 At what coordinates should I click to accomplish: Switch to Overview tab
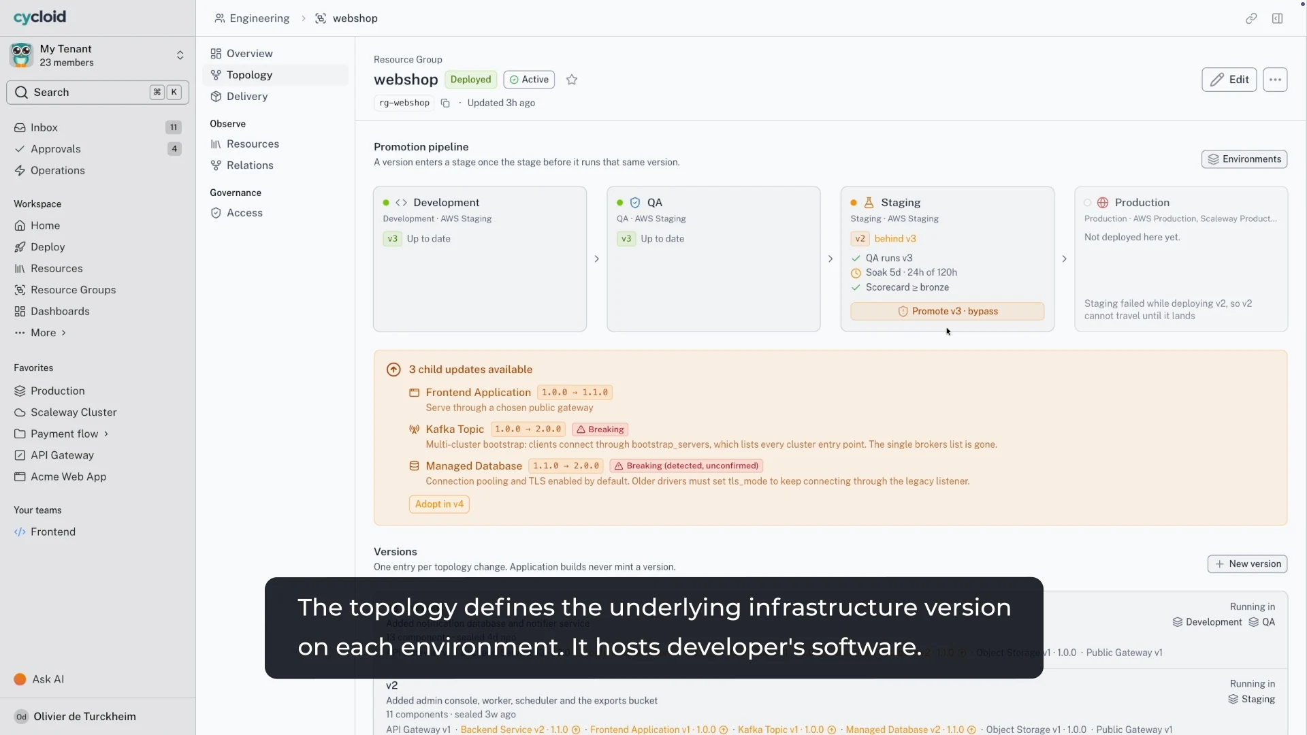click(276, 54)
